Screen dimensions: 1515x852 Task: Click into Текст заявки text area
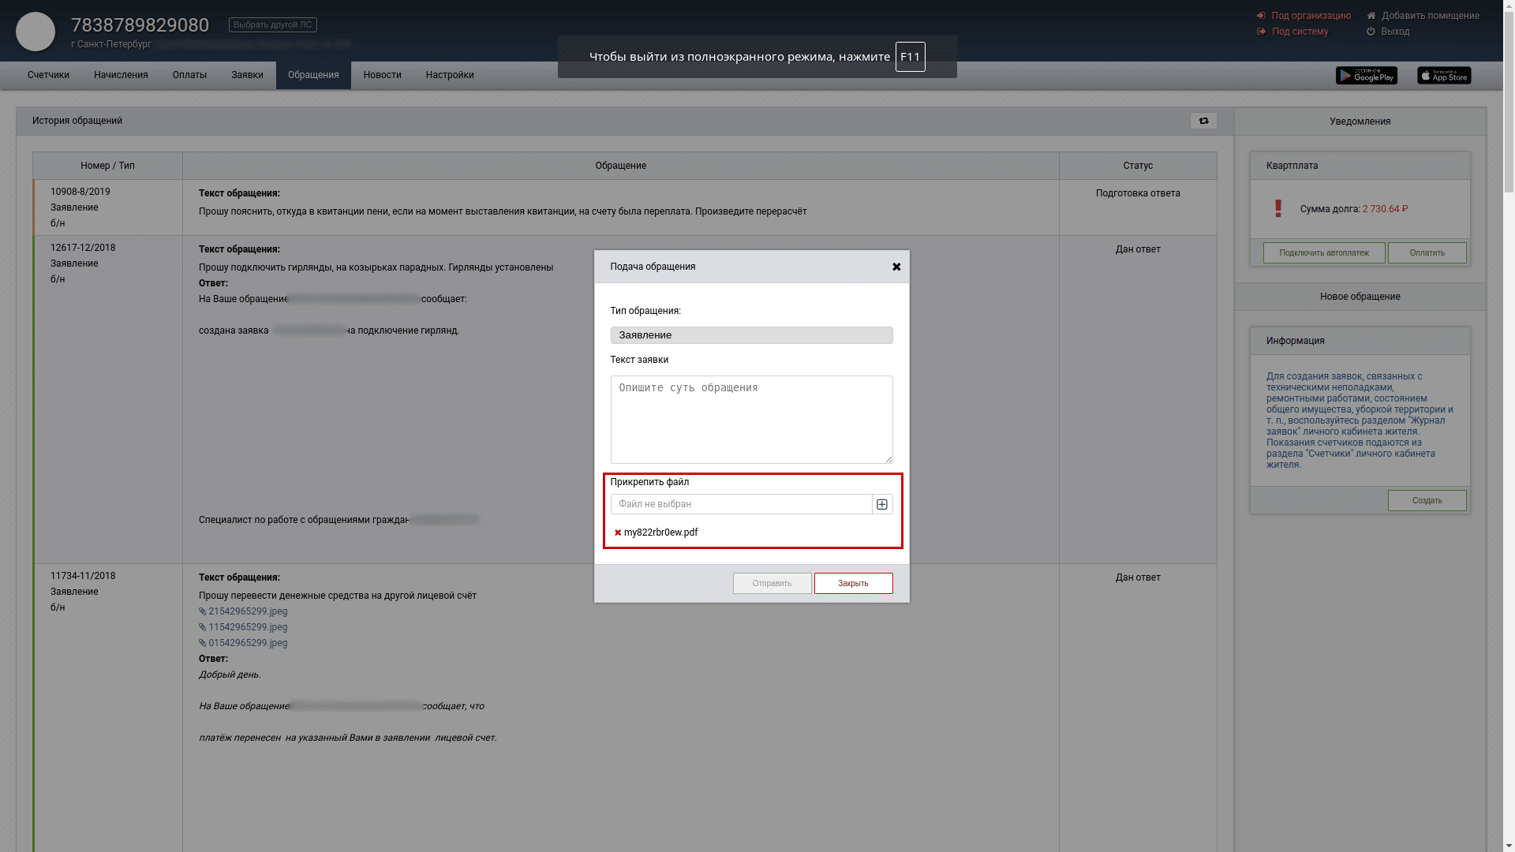pyautogui.click(x=751, y=419)
